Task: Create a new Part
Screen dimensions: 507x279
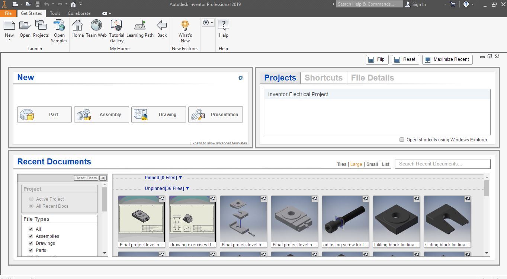Action: coord(44,115)
